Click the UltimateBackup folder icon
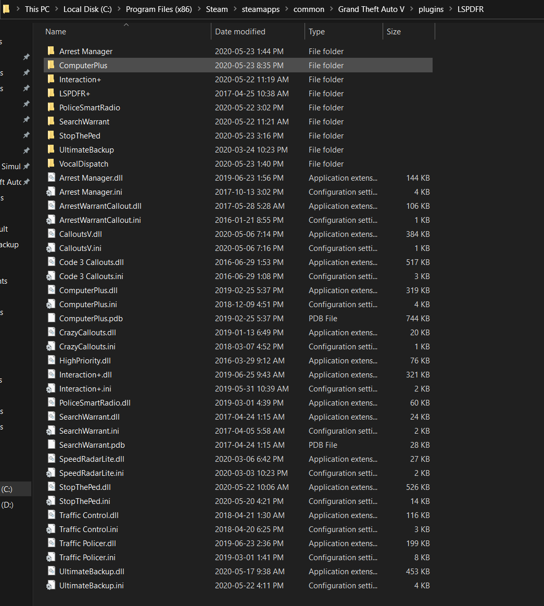 (51, 149)
